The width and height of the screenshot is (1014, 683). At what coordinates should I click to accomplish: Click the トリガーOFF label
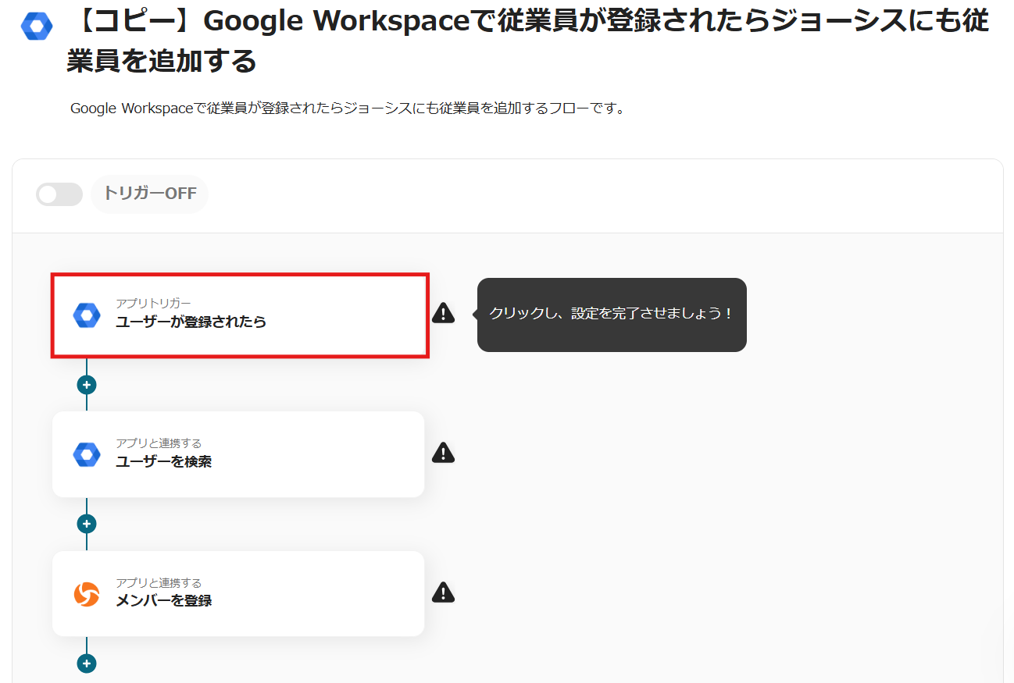point(150,194)
